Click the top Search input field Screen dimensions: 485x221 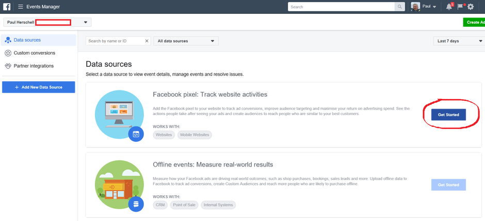341,7
